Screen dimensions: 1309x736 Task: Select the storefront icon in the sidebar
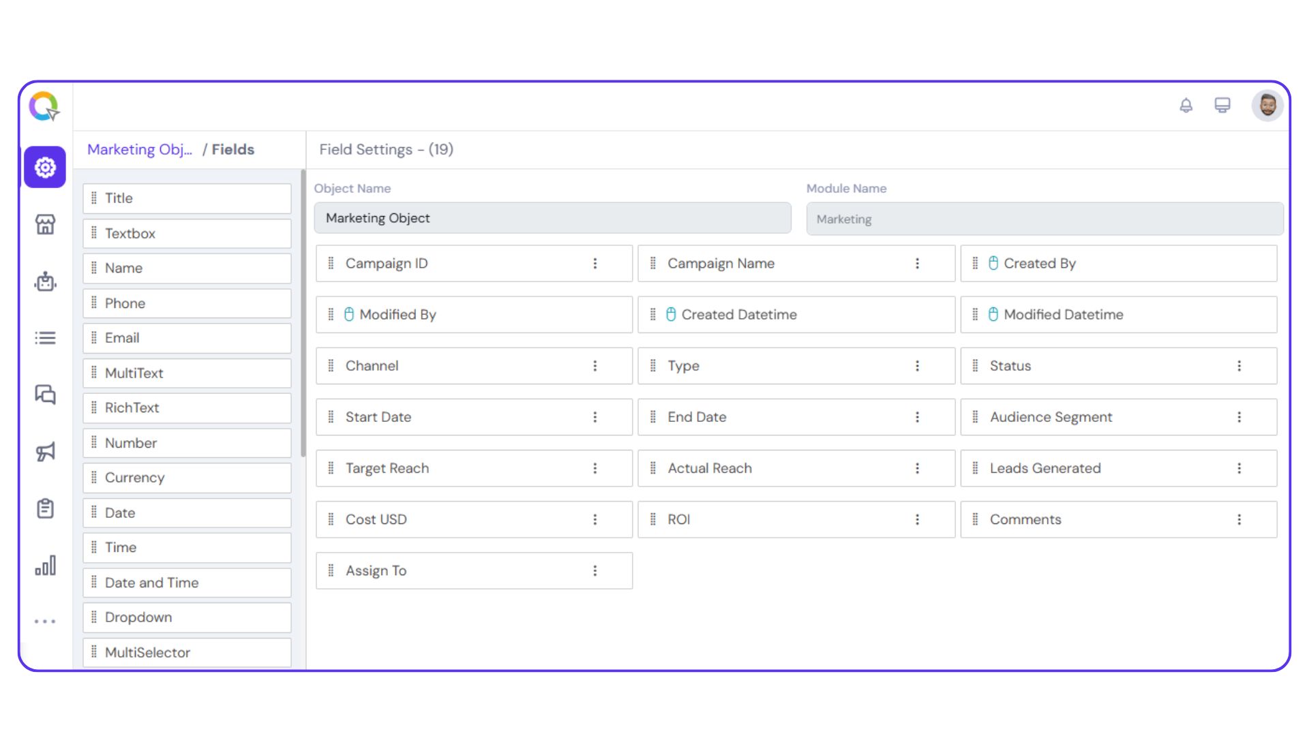point(44,224)
